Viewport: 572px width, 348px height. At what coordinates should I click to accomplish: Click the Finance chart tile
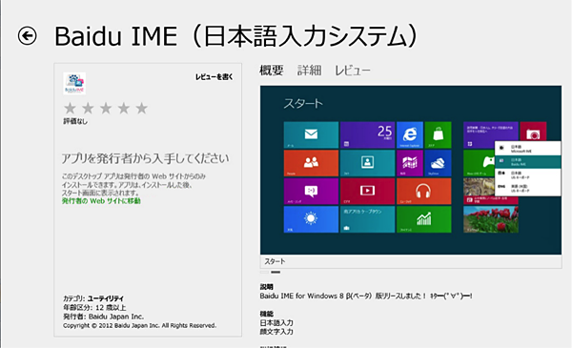pos(423,219)
